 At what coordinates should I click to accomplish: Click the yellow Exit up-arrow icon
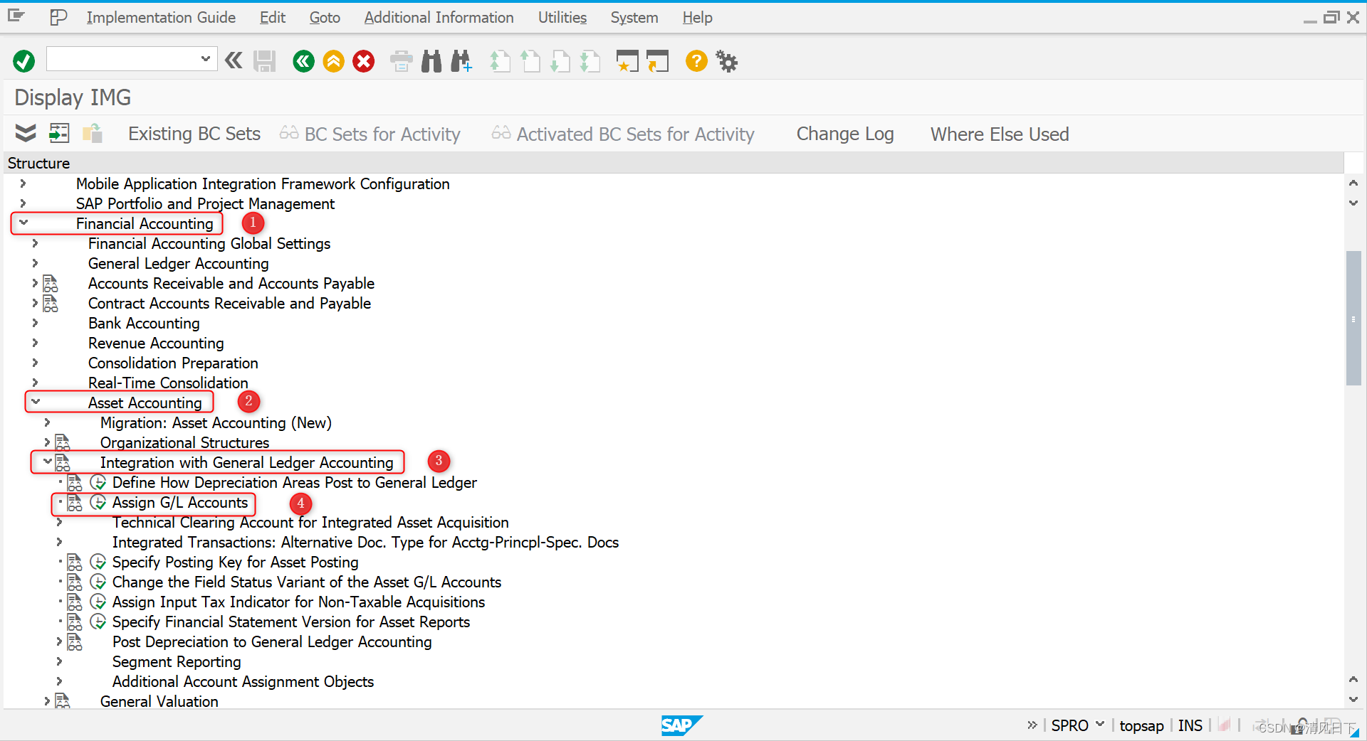(x=333, y=61)
